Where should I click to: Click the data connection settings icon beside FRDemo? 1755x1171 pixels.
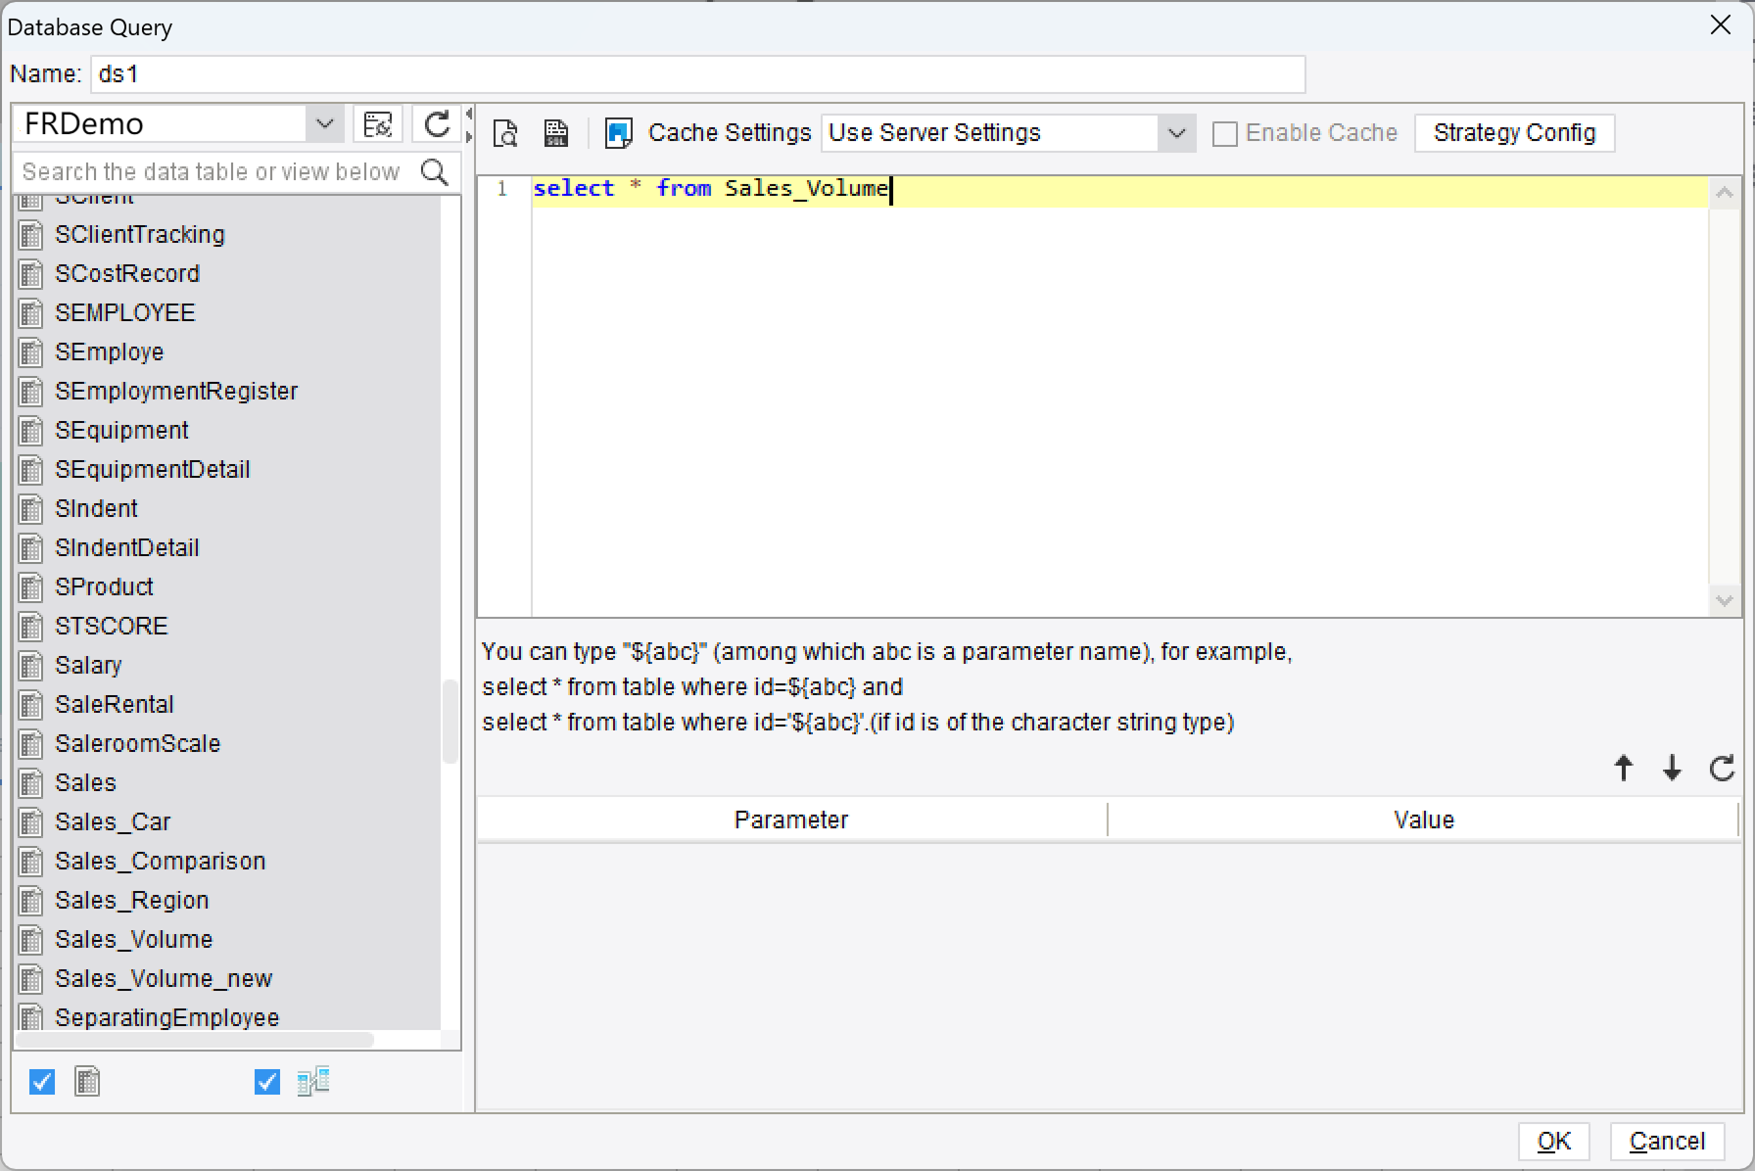click(377, 124)
